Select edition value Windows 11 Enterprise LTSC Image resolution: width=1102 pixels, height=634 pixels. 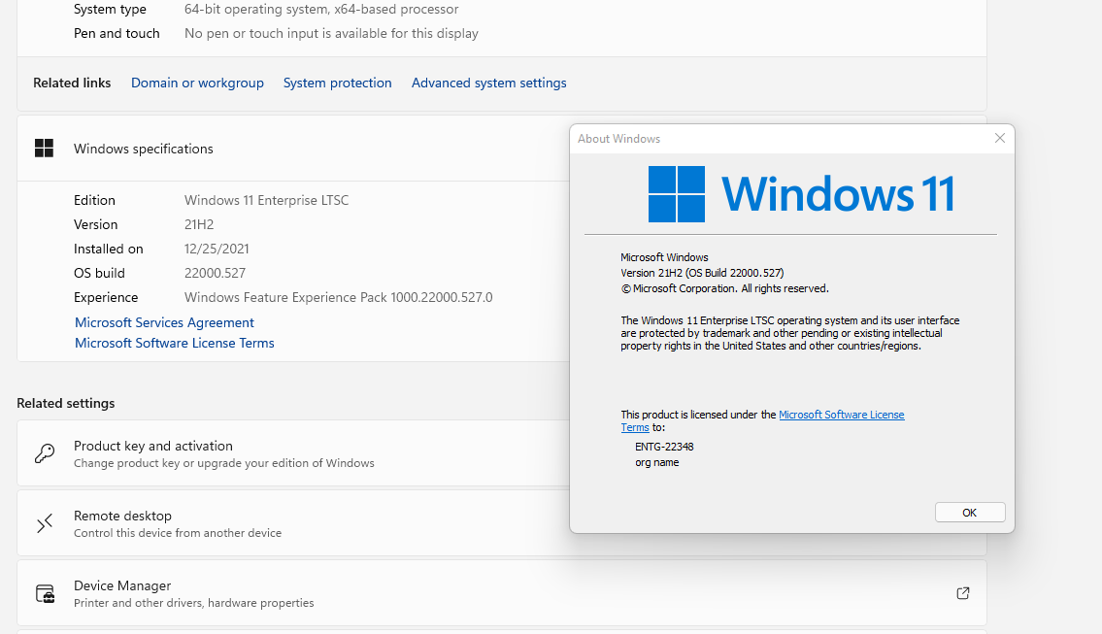tap(266, 200)
